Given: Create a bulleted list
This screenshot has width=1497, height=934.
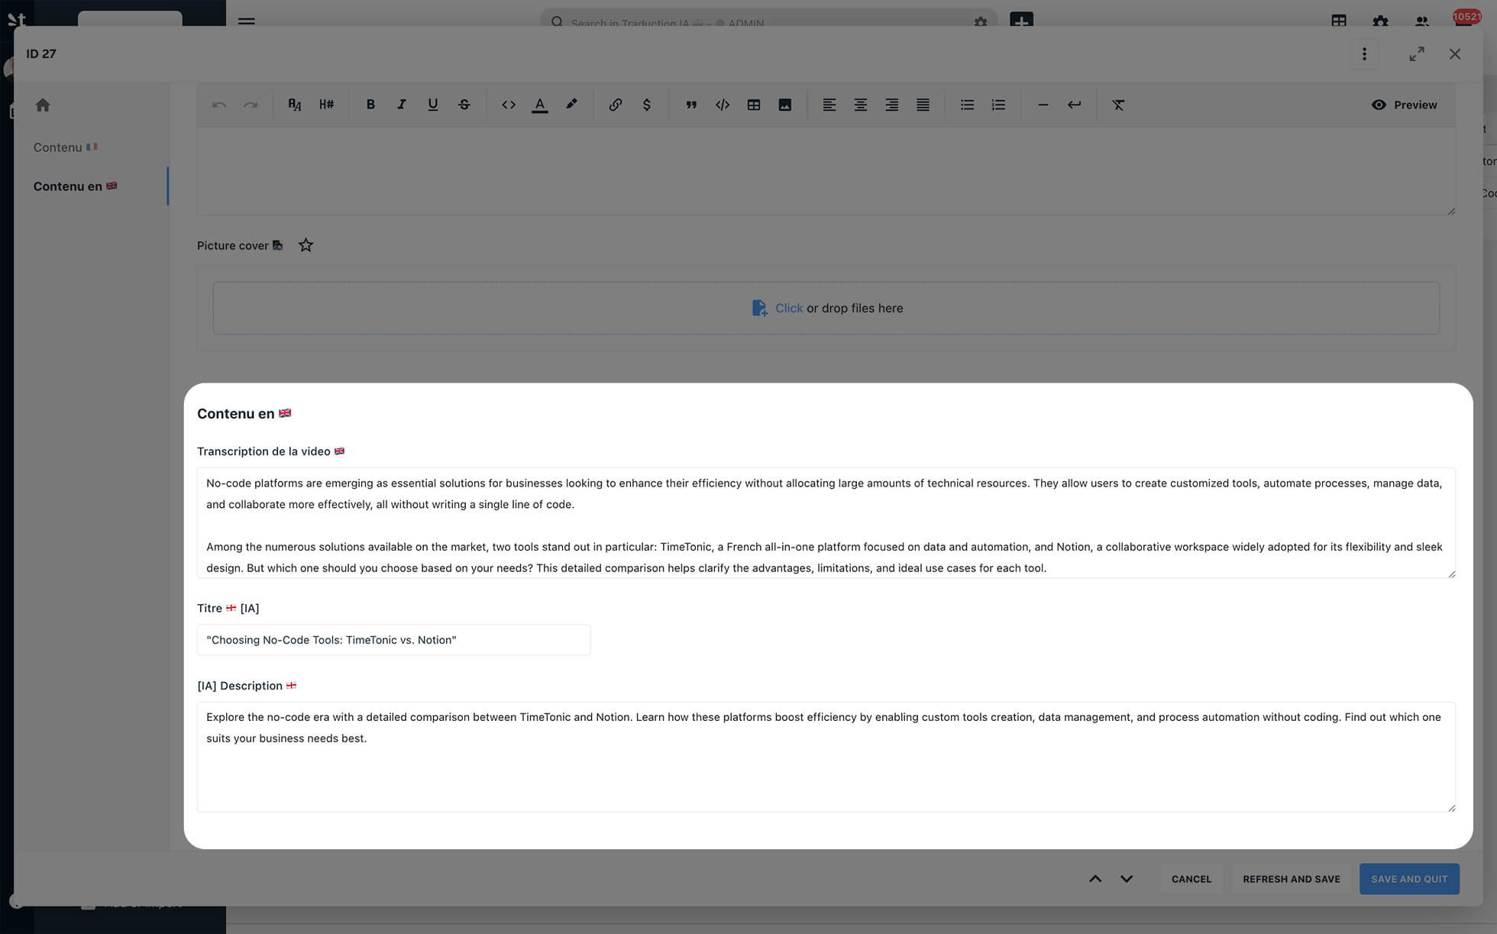Looking at the screenshot, I should point(967,105).
